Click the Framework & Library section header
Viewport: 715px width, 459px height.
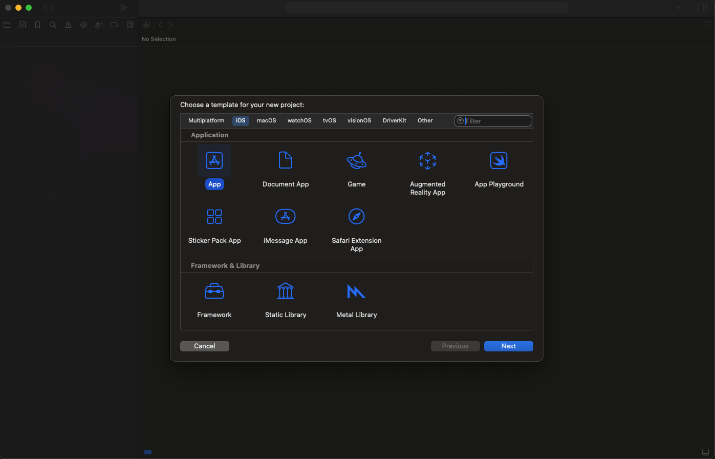[225, 266]
